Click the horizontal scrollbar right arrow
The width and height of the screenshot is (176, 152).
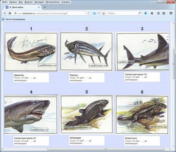coord(170,149)
